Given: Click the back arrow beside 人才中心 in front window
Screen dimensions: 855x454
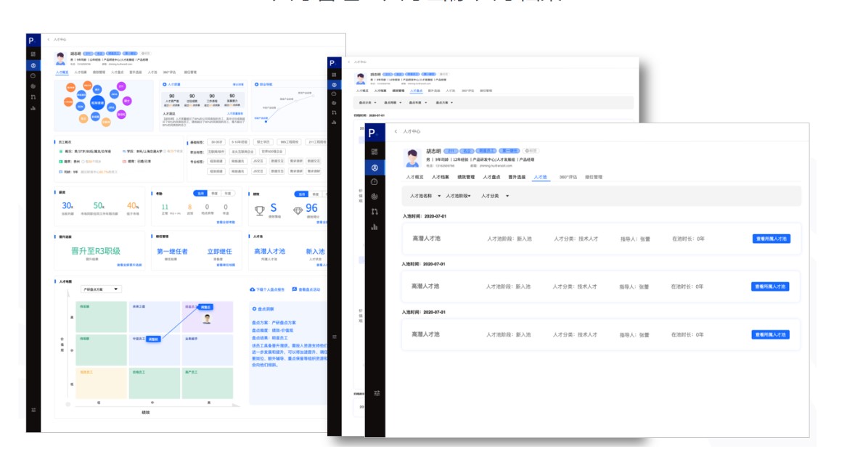Looking at the screenshot, I should pos(396,131).
